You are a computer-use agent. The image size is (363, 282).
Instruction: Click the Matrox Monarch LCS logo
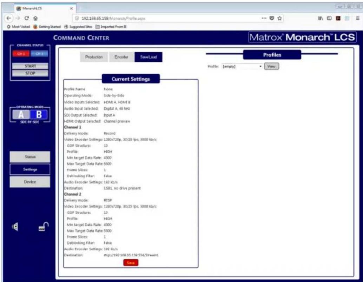pos(302,37)
